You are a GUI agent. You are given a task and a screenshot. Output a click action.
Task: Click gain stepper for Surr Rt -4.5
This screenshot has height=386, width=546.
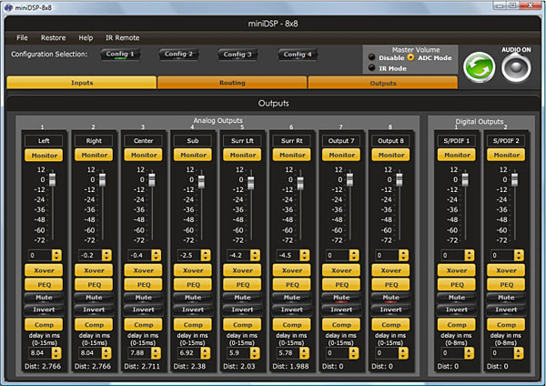pos(305,255)
